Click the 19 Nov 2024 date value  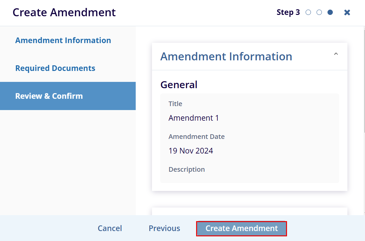191,151
